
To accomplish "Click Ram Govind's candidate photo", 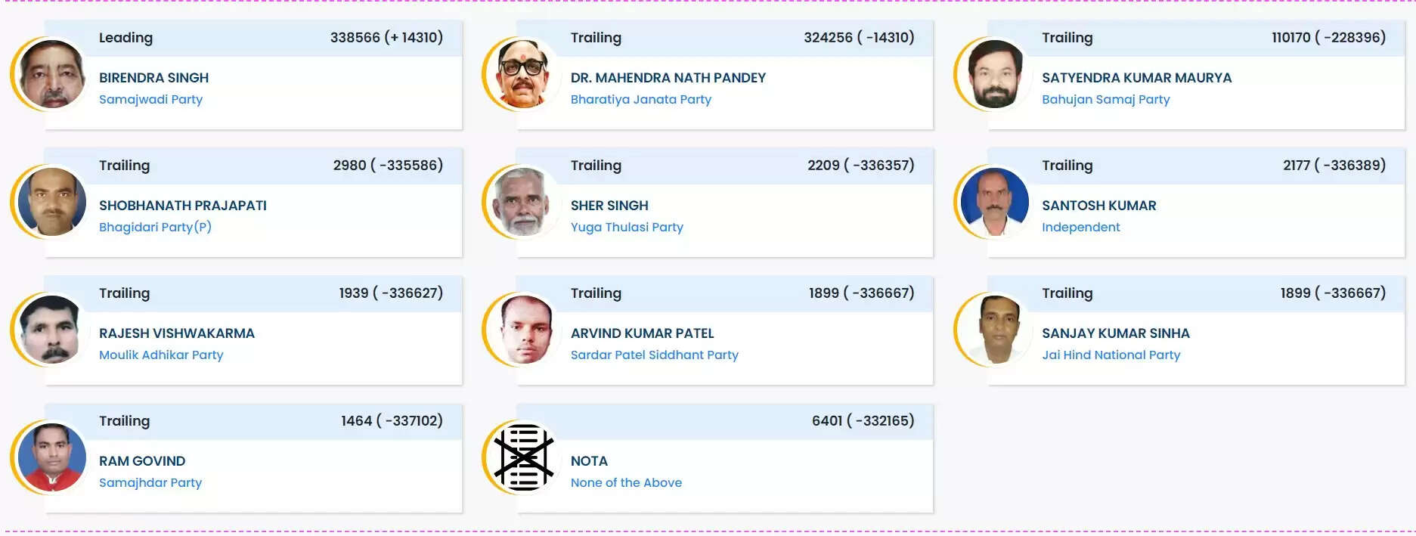I will [x=51, y=457].
